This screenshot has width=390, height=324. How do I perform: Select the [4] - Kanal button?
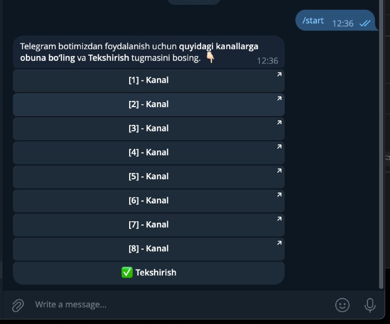pos(149,152)
